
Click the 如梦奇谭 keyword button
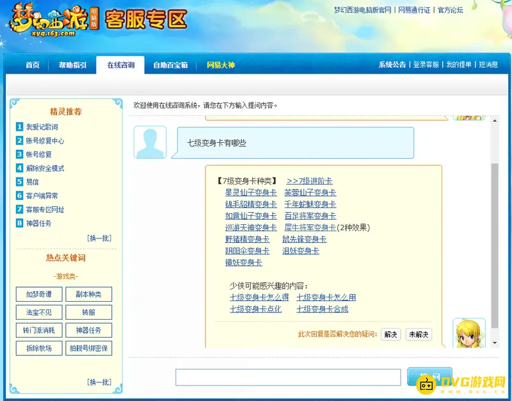pos(39,294)
